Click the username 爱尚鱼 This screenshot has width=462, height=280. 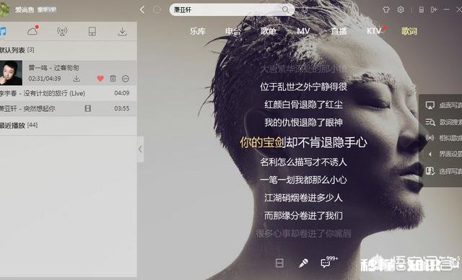click(25, 9)
